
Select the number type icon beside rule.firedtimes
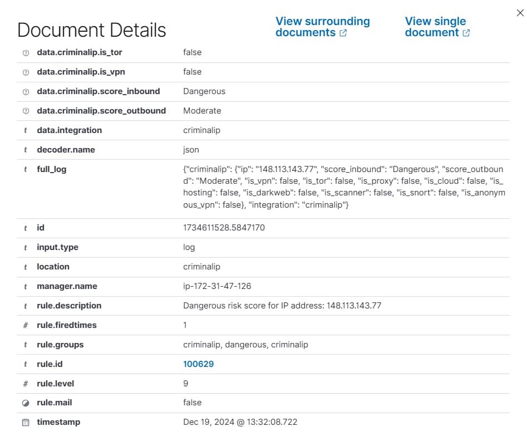coord(25,325)
